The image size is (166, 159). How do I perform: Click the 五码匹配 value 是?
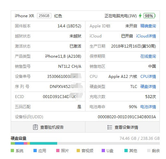tap(79, 107)
